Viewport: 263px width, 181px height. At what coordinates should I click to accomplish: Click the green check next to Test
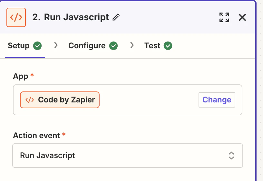[x=168, y=46]
